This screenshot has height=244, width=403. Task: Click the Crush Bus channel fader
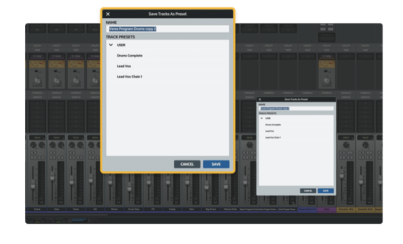click(x=130, y=186)
